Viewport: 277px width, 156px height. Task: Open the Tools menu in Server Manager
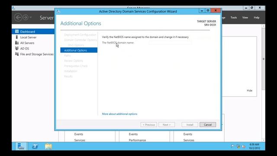[x=234, y=17]
